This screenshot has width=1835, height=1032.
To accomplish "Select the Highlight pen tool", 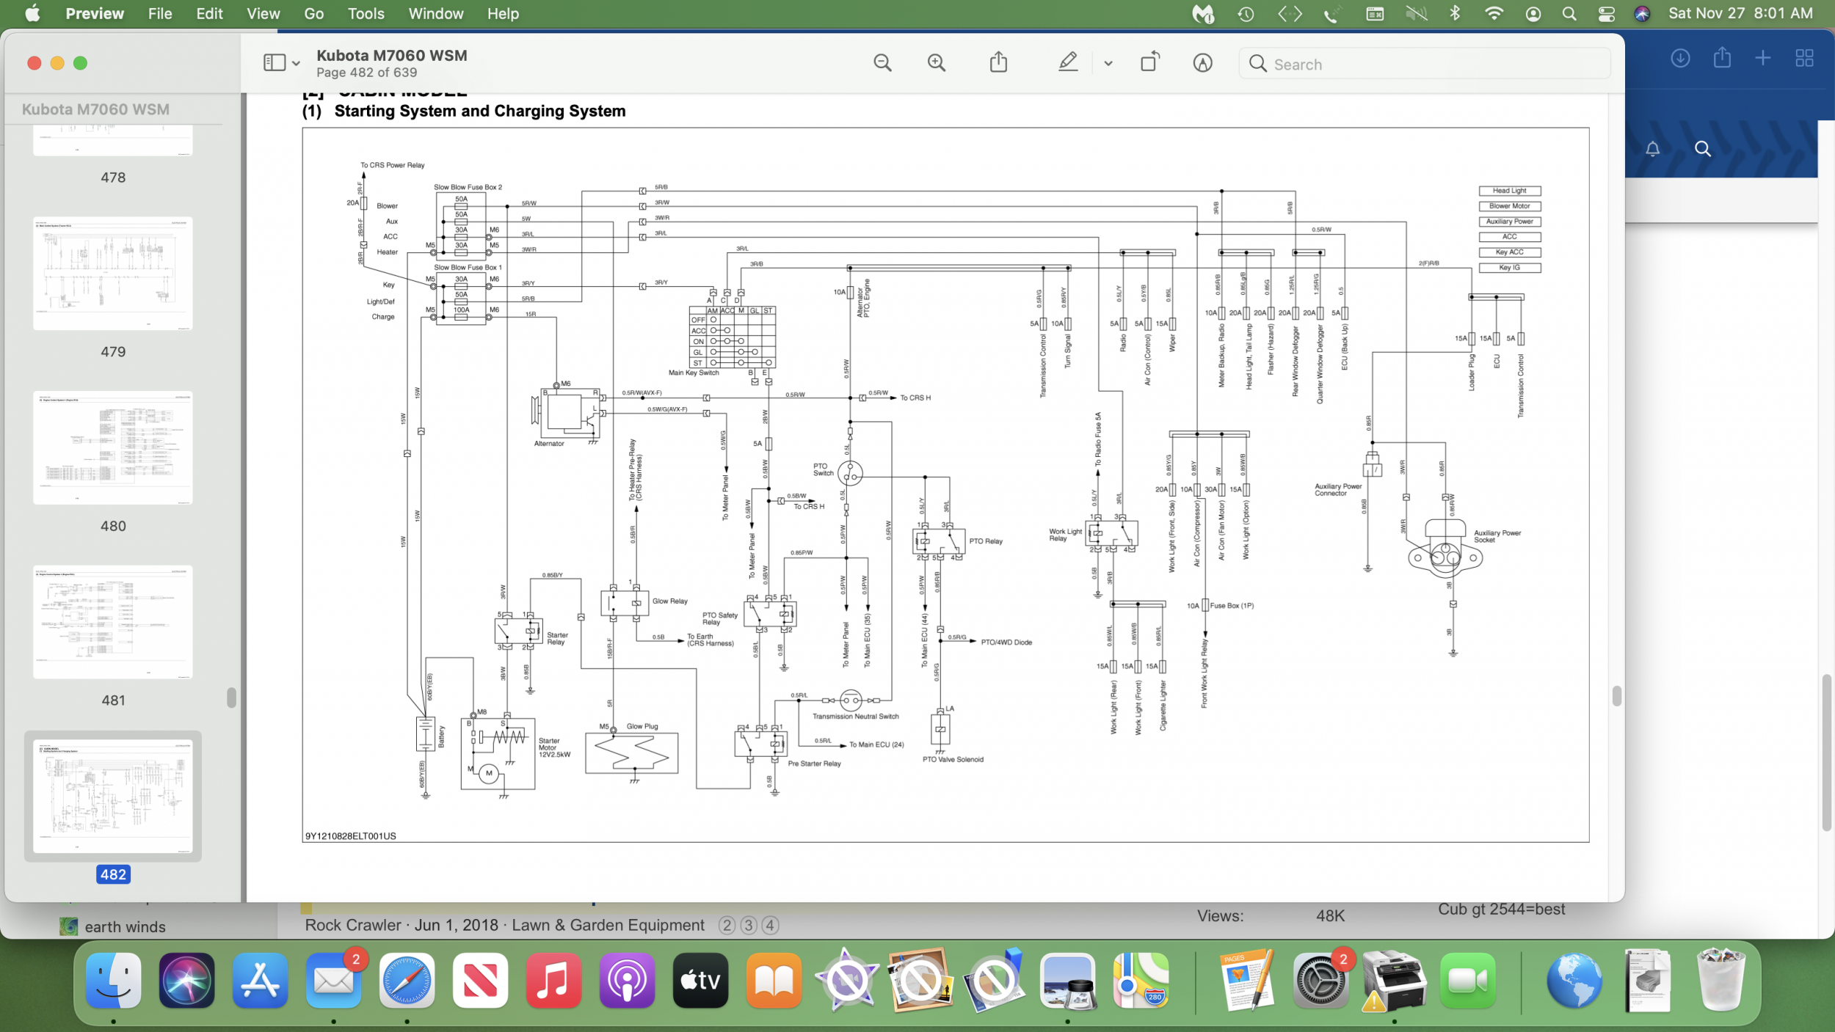I will [x=1068, y=62].
